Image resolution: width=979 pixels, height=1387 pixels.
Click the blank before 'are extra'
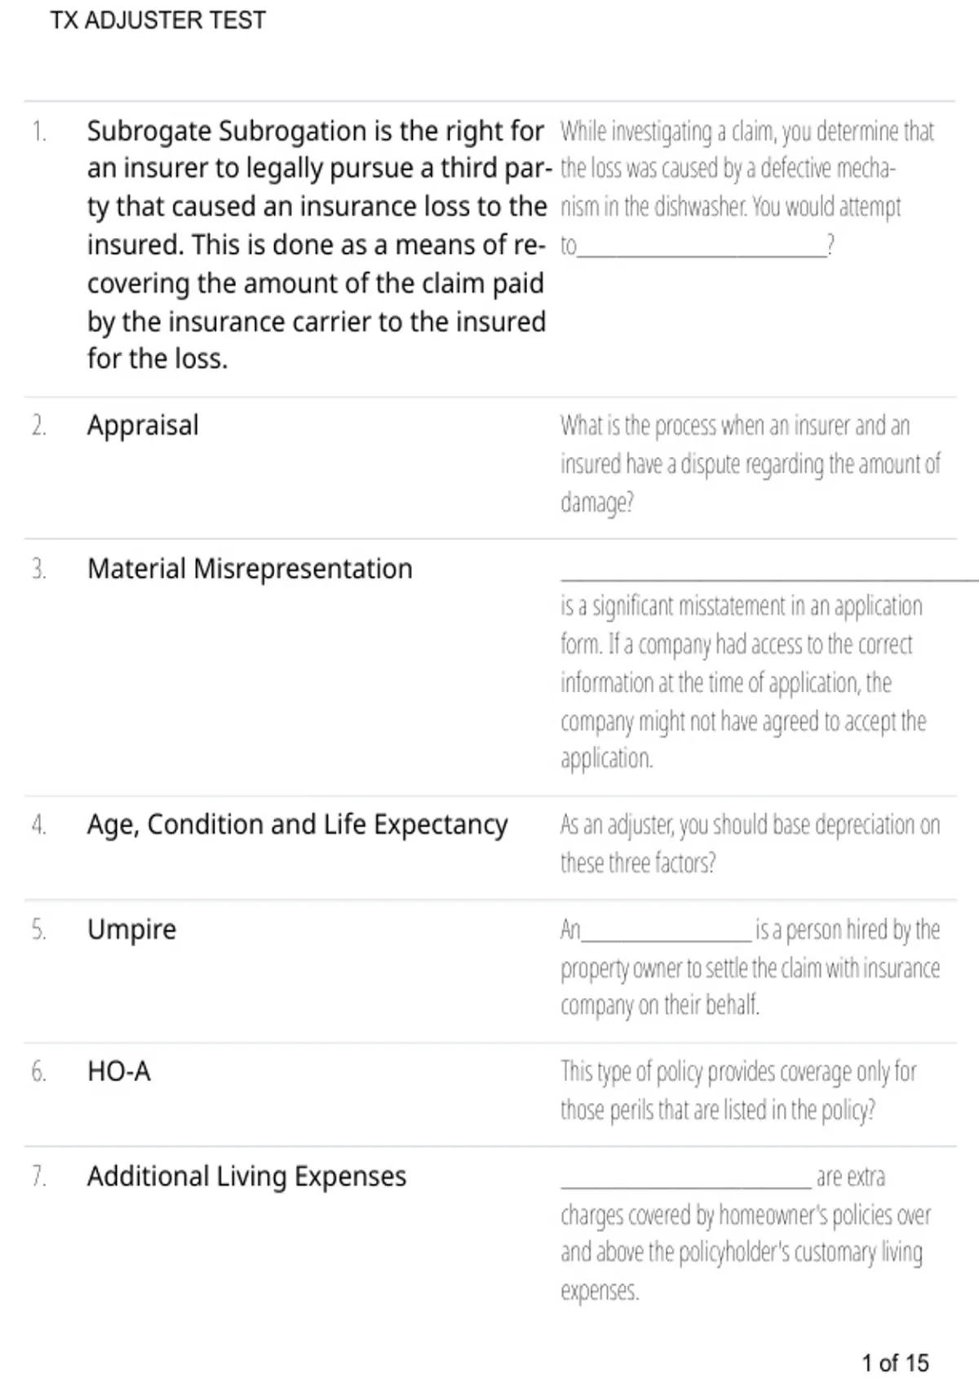[x=686, y=1185]
